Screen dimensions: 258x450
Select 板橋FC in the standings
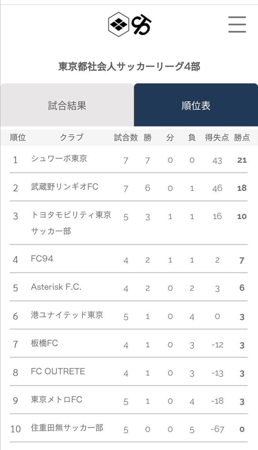pos(44,343)
